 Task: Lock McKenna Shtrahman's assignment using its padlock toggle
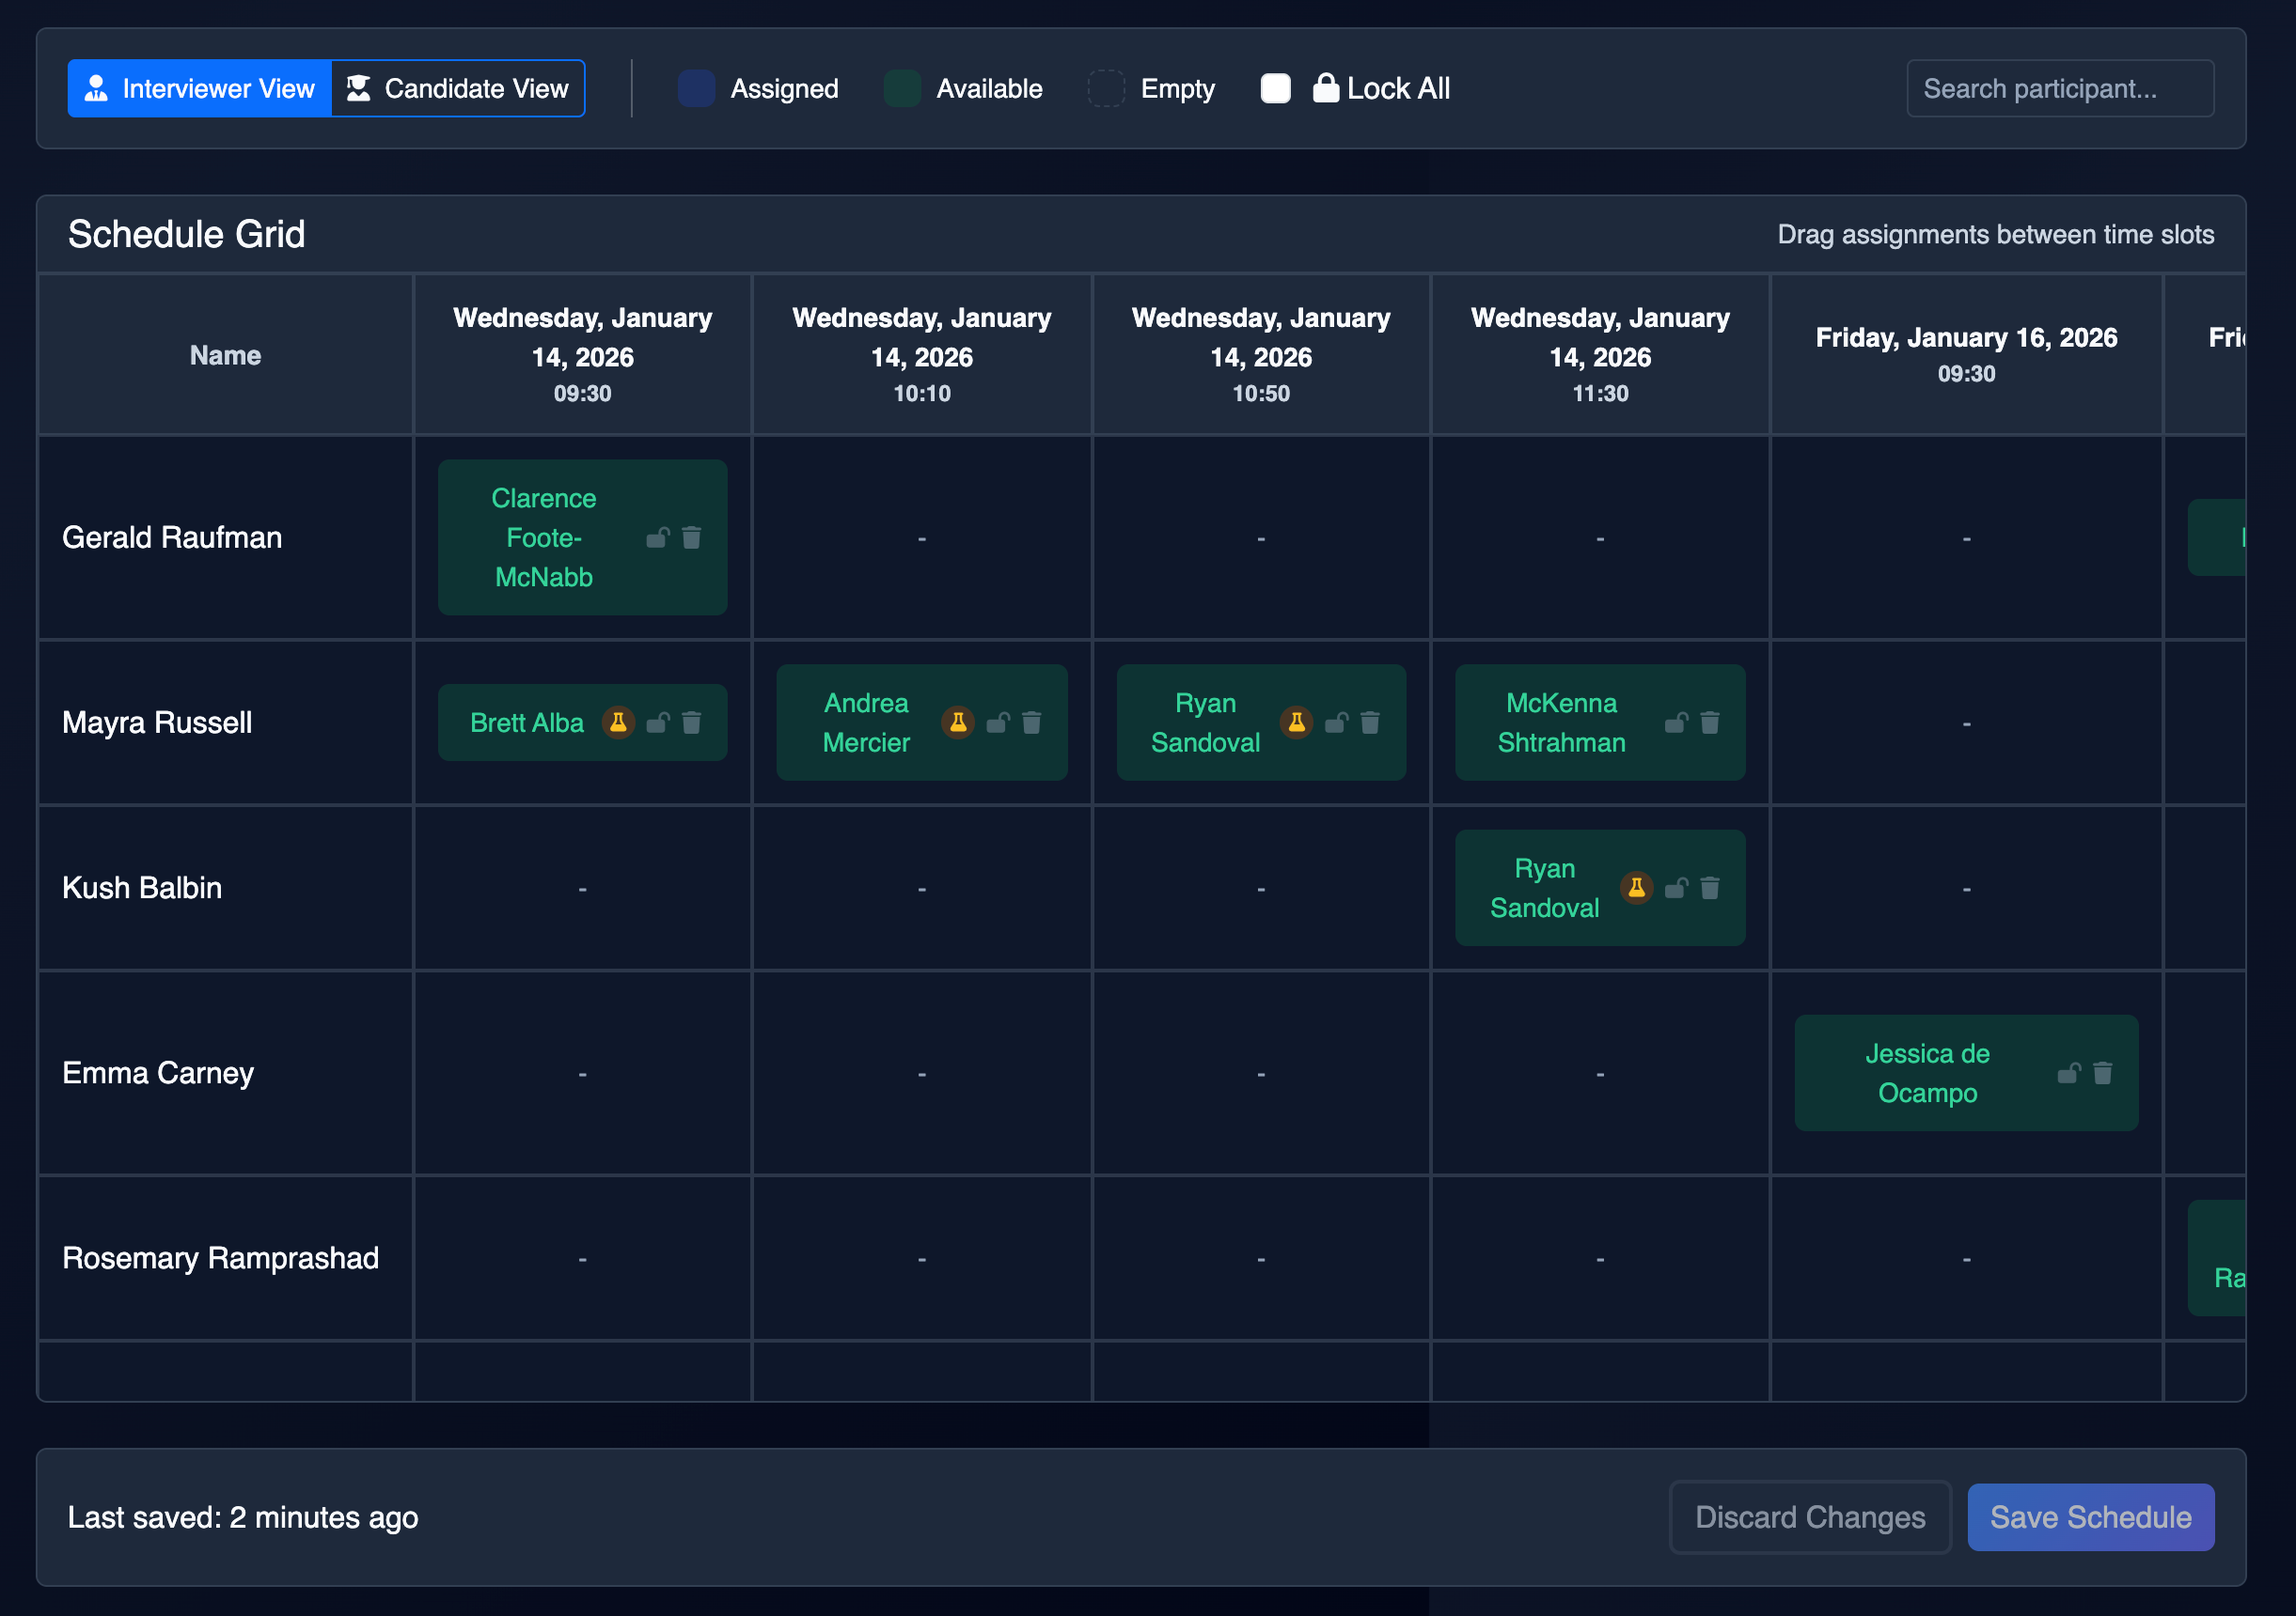pos(1676,722)
